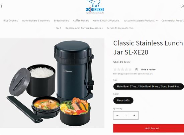Screen dimensions: 184x135
Task: Open the Coffee Makers category
Action: pos(81,21)
